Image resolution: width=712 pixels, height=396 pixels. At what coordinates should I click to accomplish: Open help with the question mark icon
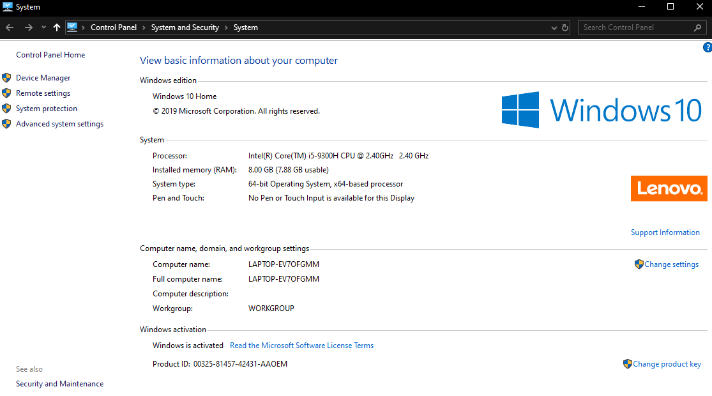tap(708, 47)
